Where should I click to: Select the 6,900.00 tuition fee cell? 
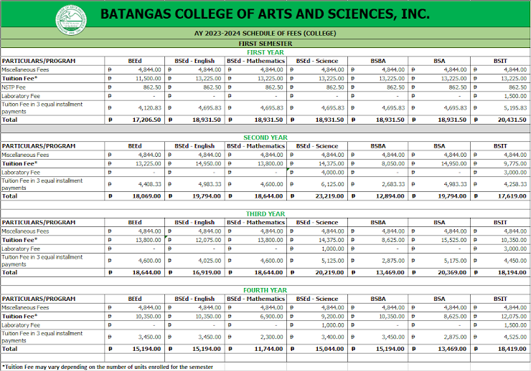(x=255, y=317)
